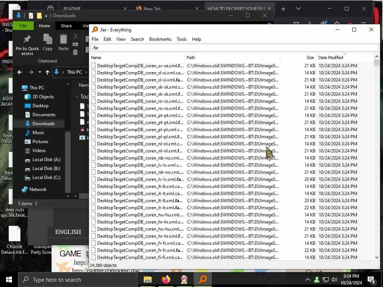
Task: Go back in File Explorer navigation
Action: 20,72
